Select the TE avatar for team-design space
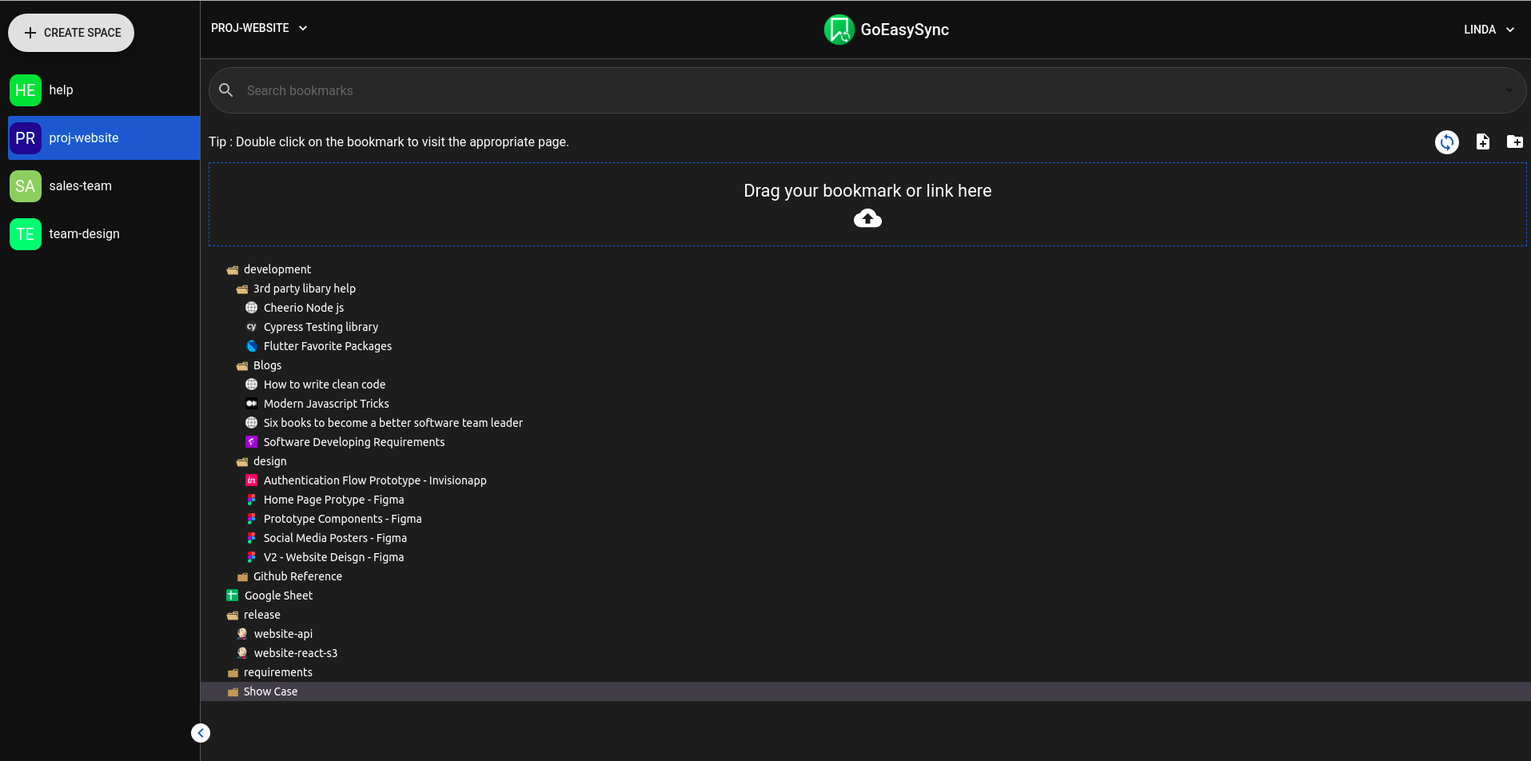This screenshot has width=1531, height=761. tap(25, 233)
